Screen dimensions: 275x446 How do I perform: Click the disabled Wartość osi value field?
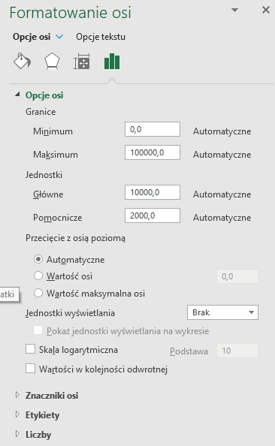click(x=237, y=276)
